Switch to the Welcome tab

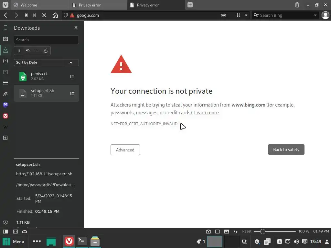[x=40, y=5]
